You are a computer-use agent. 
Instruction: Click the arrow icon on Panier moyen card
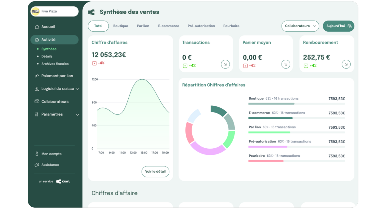point(286,64)
